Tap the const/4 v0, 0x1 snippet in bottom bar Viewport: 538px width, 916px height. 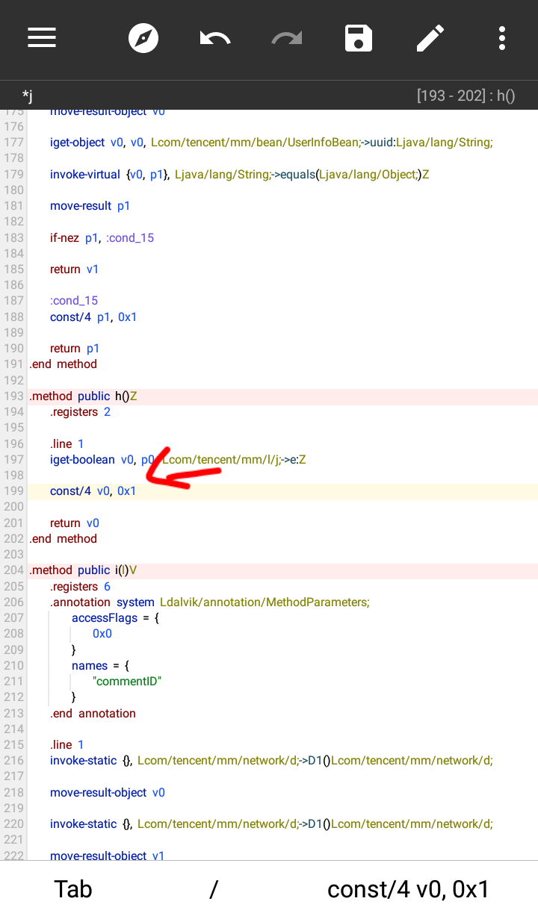pos(408,889)
